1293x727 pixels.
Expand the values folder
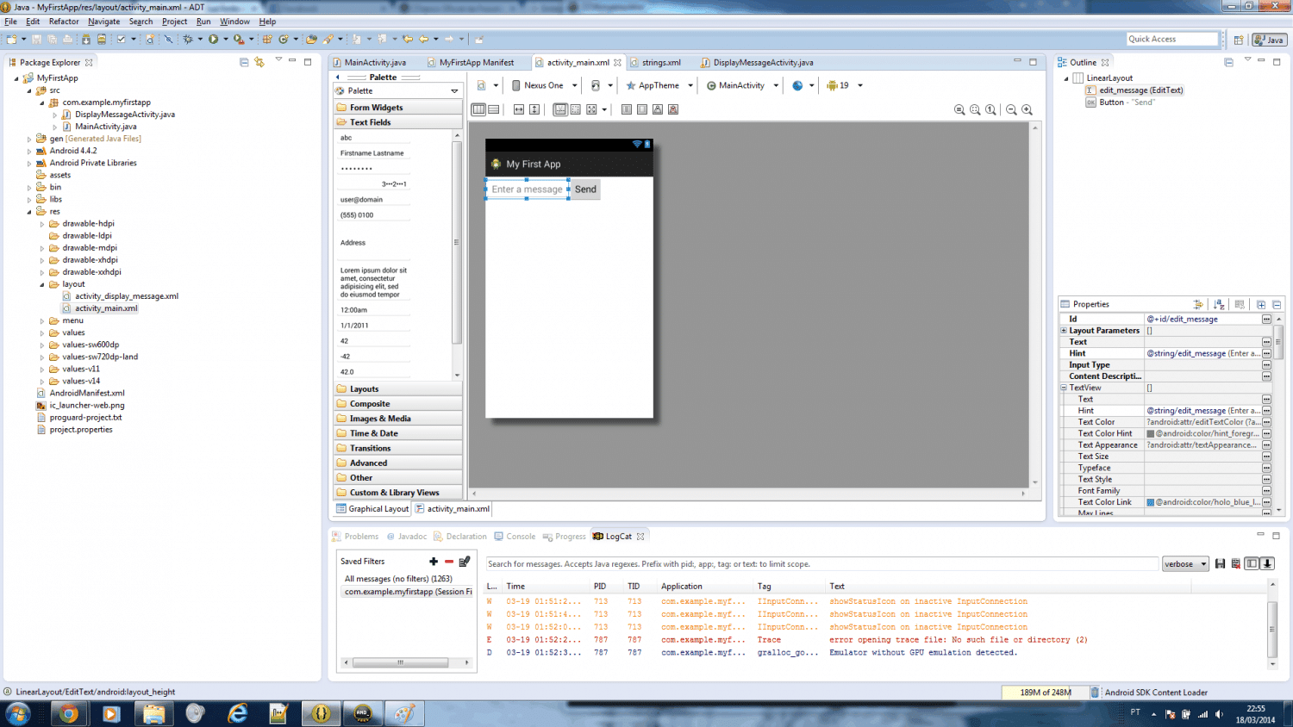pyautogui.click(x=42, y=332)
